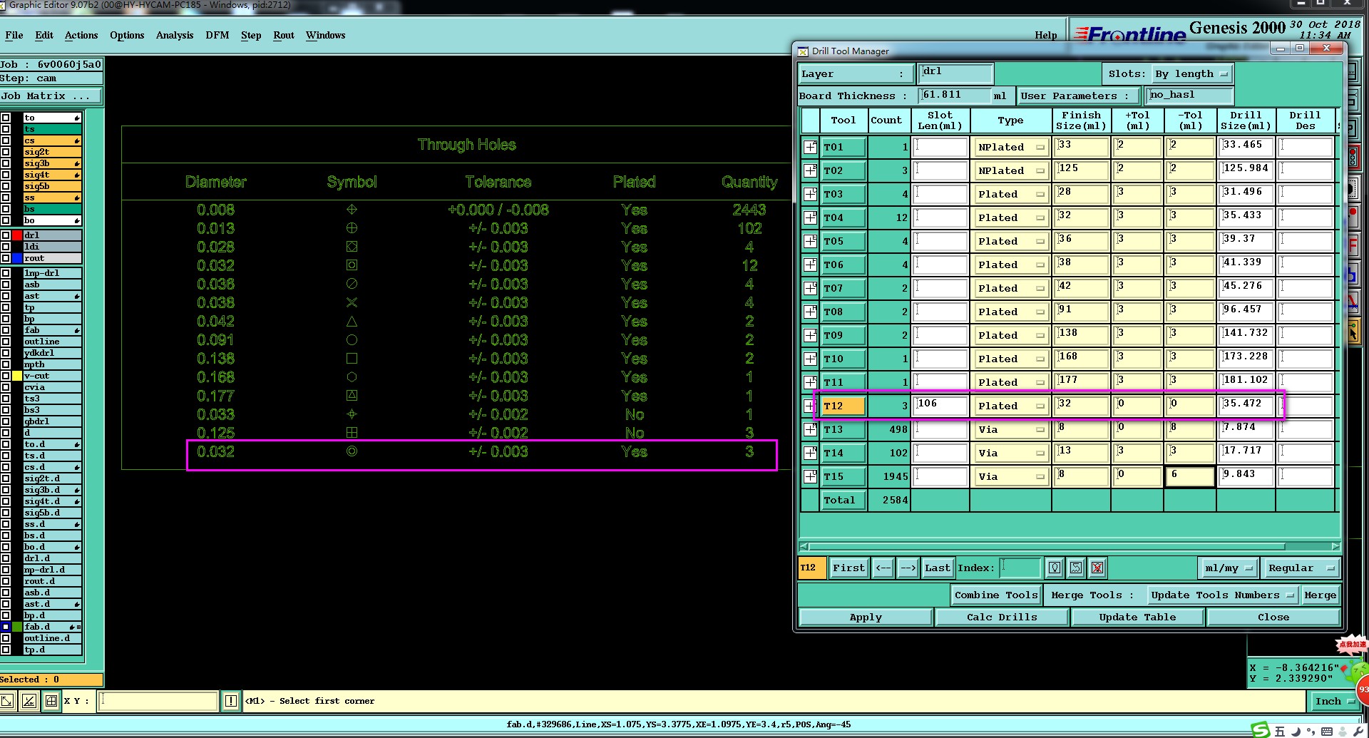The image size is (1369, 738).
Task: Toggle the checkbox for layer 'drl'
Action: click(x=6, y=235)
